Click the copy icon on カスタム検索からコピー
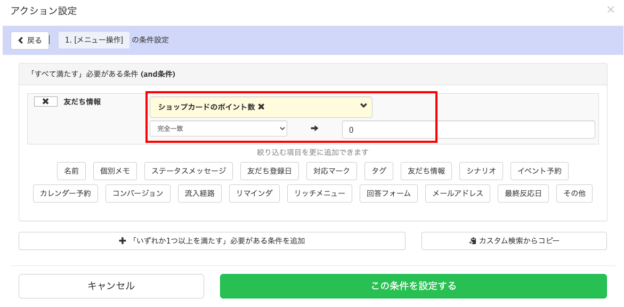Viewport: 624px width, 307px height. tap(472, 241)
